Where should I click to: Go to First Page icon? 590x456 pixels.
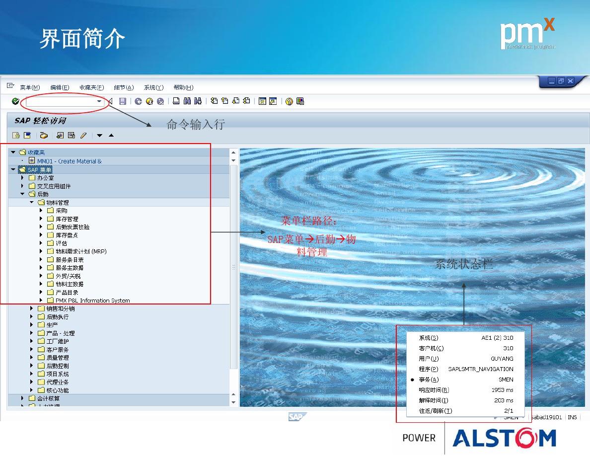click(214, 101)
